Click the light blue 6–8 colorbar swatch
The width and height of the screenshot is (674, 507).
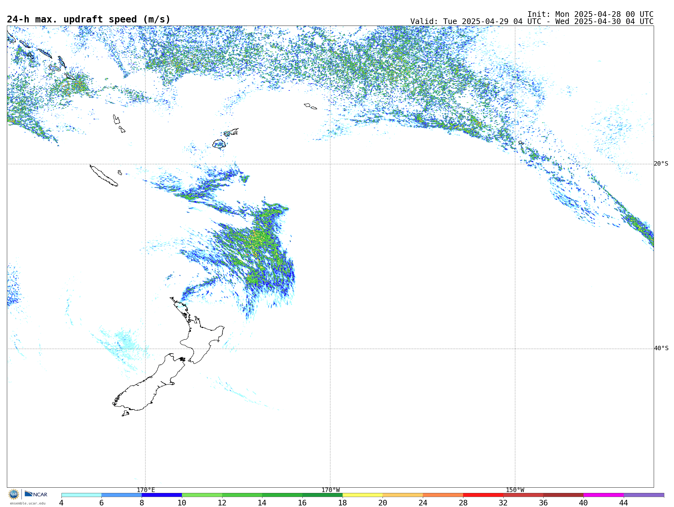(122, 495)
